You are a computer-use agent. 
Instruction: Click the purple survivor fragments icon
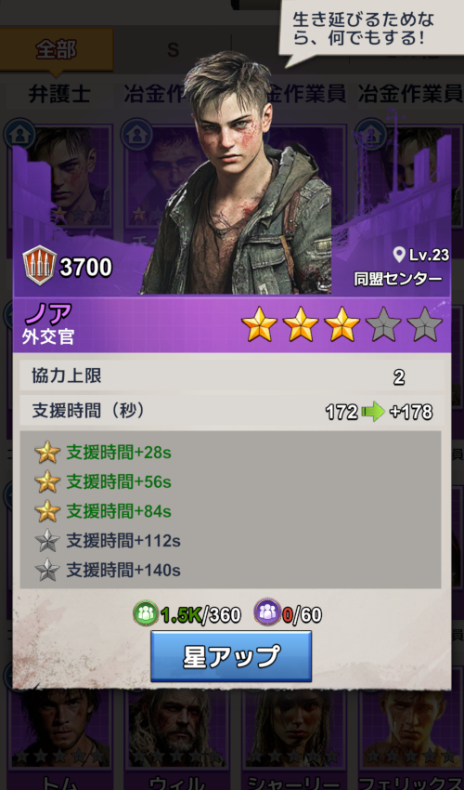pyautogui.click(x=267, y=612)
